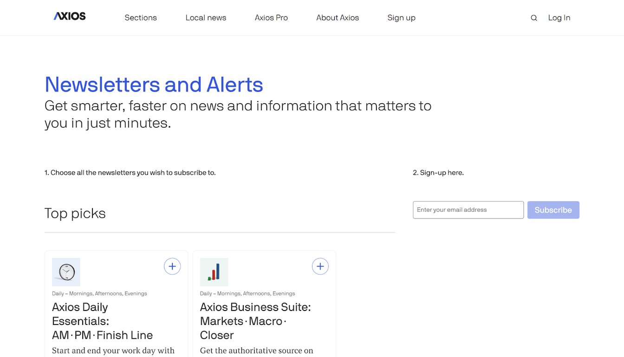Click the Sign up link
This screenshot has height=357, width=624.
coord(401,17)
